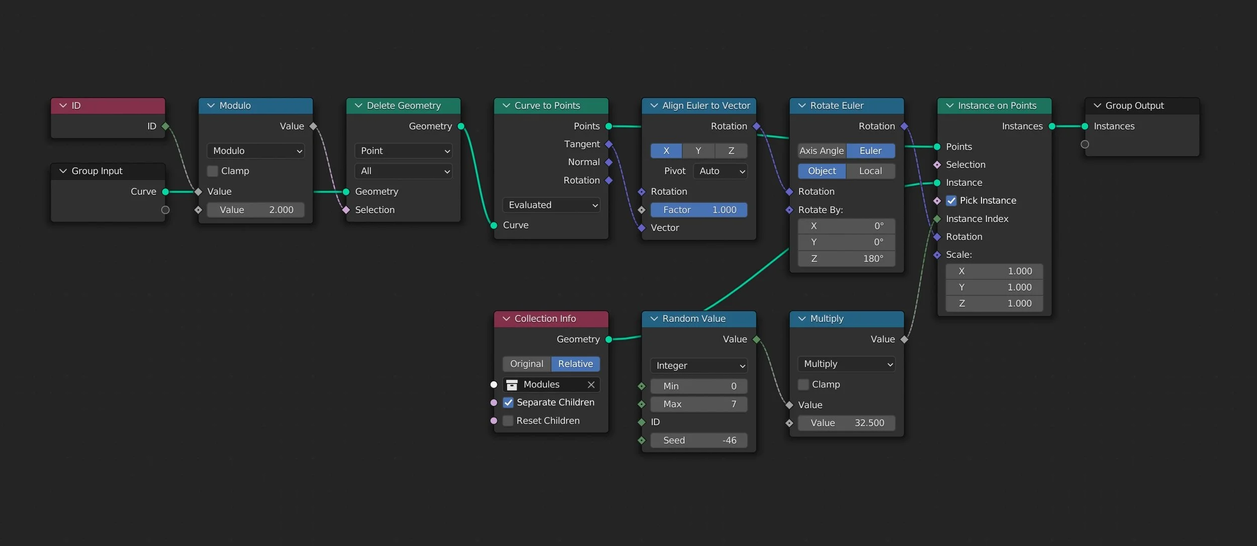Uncheck Separate Children in Collection Info
The width and height of the screenshot is (1257, 546).
click(508, 403)
